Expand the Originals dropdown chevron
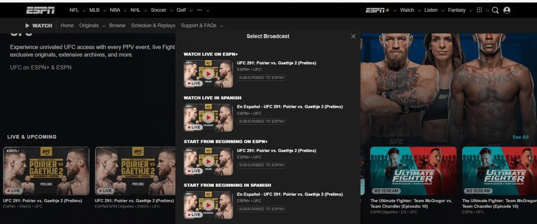 pos(103,26)
